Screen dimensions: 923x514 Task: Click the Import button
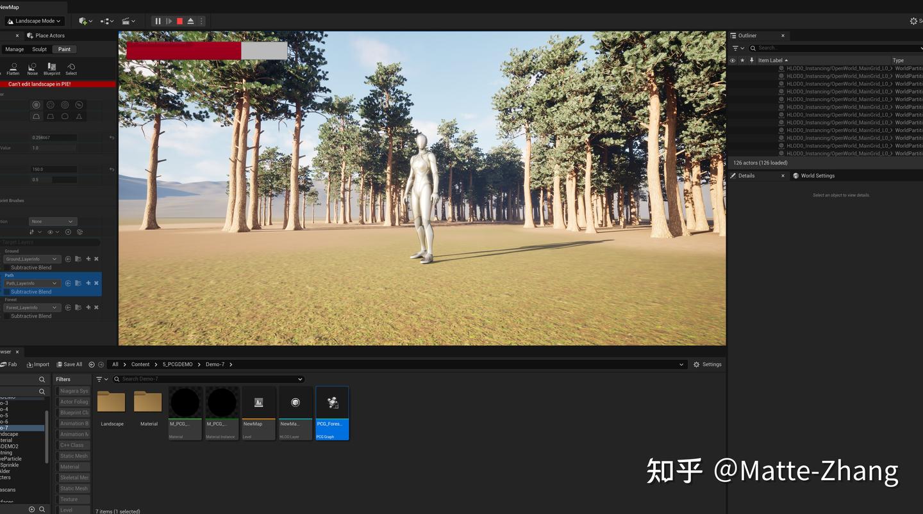[38, 364]
